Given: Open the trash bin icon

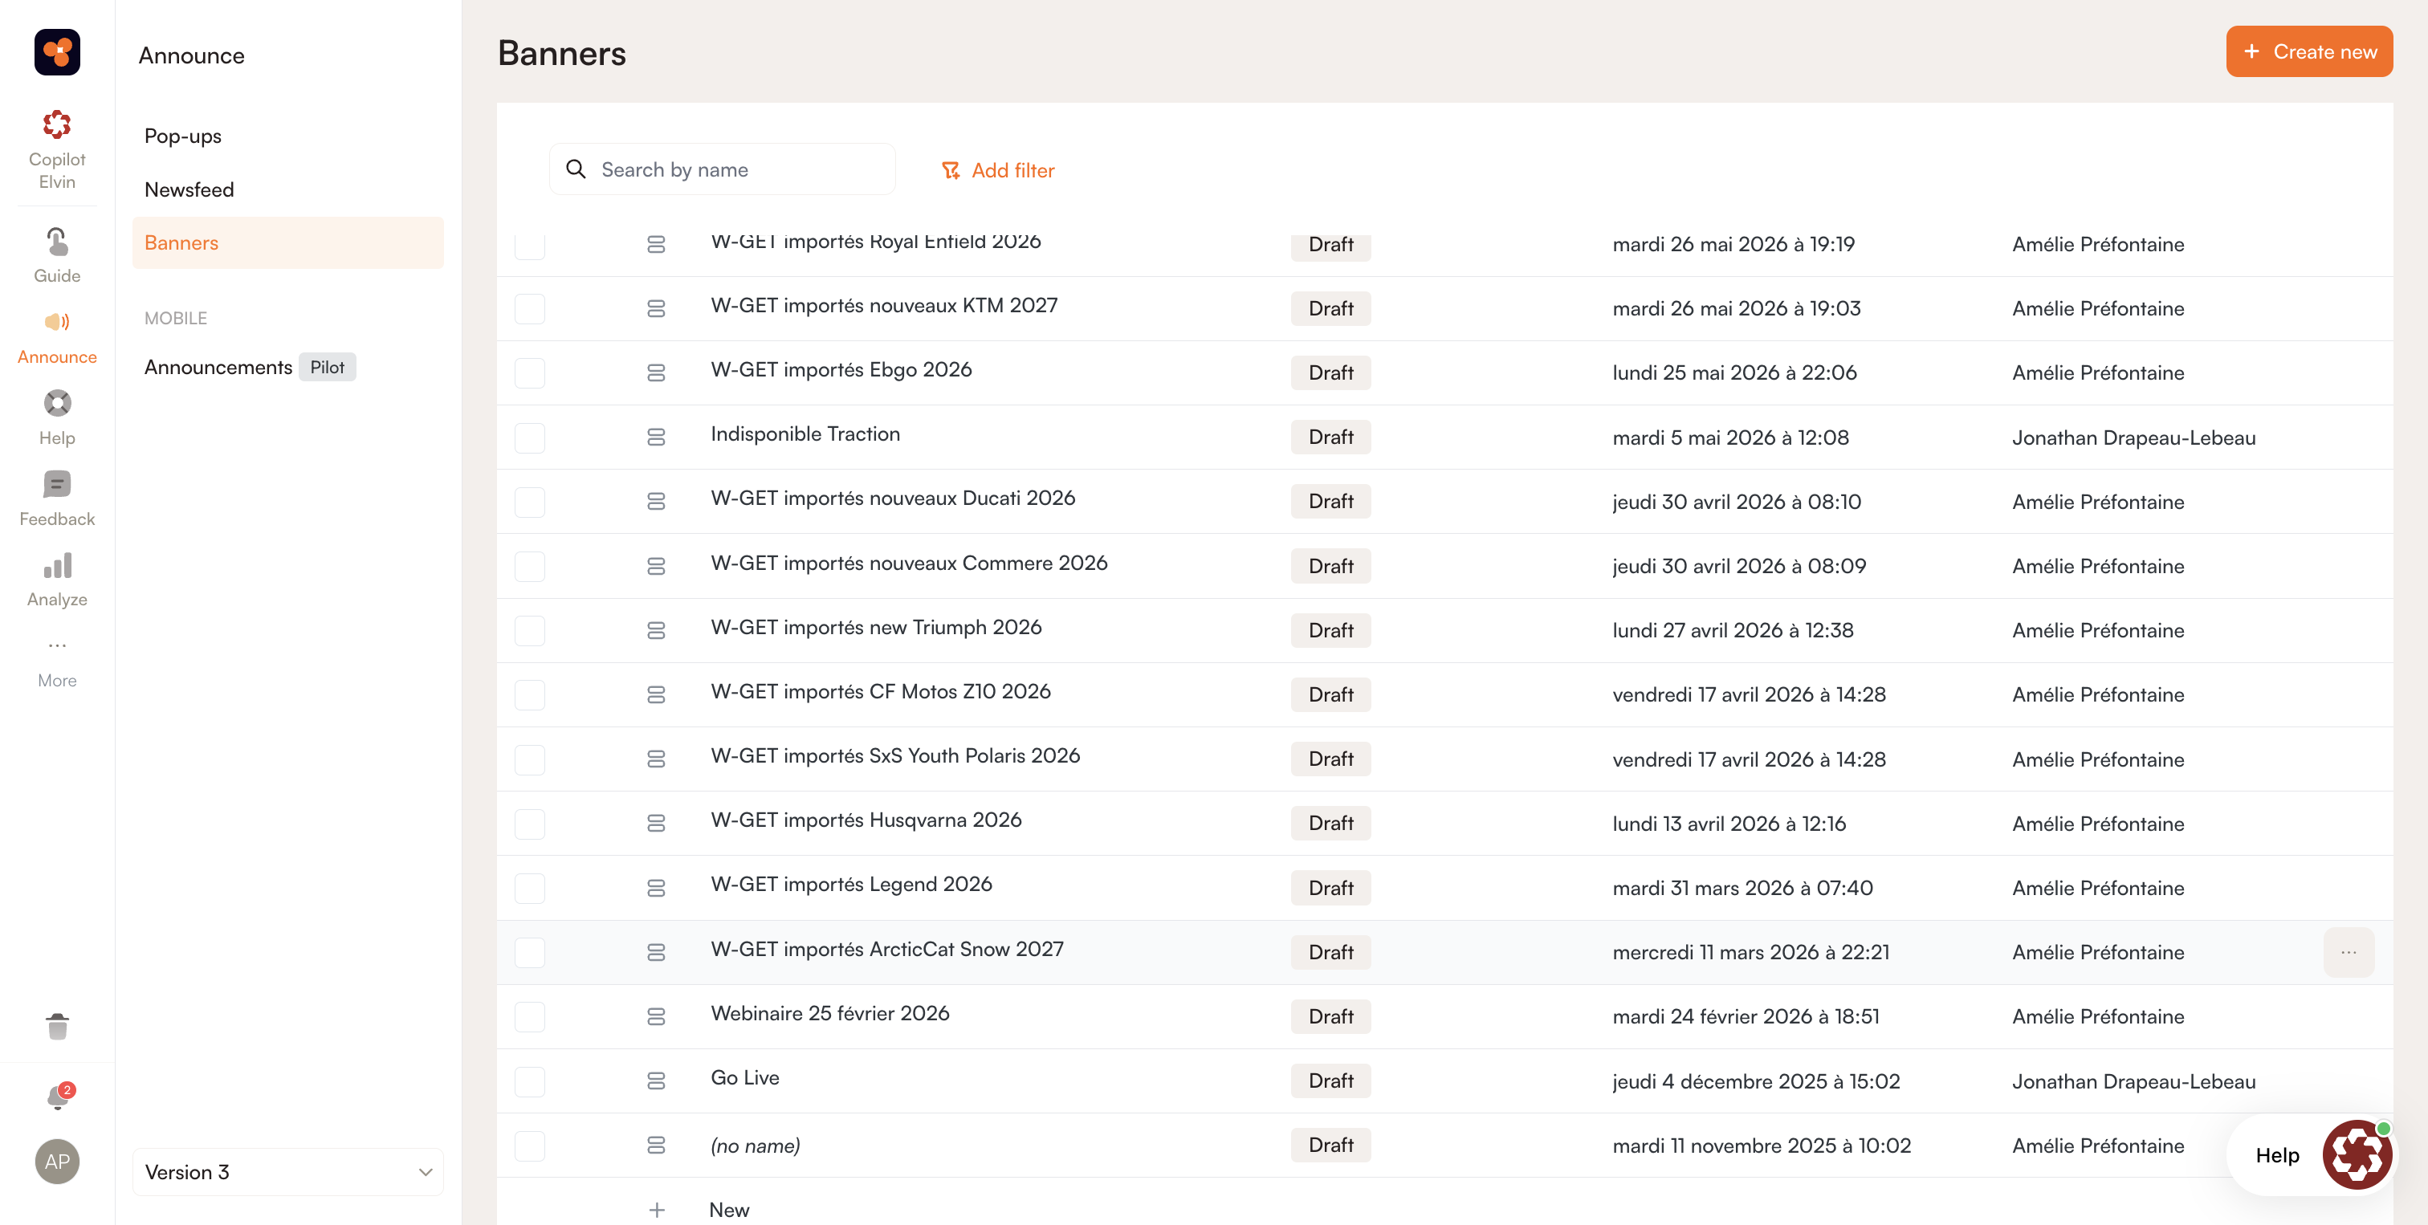Looking at the screenshot, I should click(x=56, y=1026).
